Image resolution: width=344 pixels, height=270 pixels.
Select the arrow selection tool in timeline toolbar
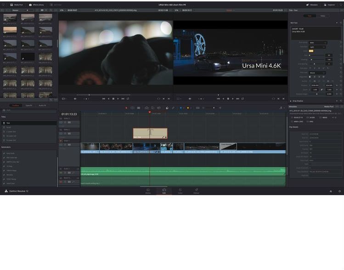click(x=126, y=108)
